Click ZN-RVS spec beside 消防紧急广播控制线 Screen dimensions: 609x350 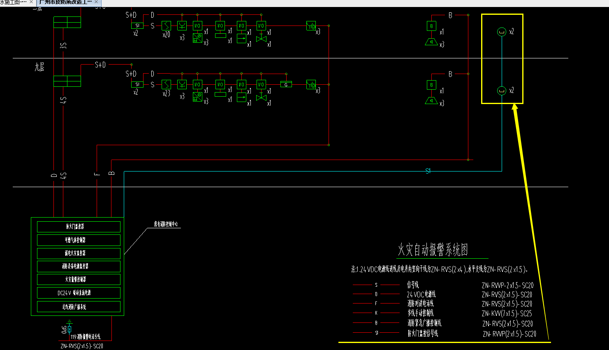point(507,324)
